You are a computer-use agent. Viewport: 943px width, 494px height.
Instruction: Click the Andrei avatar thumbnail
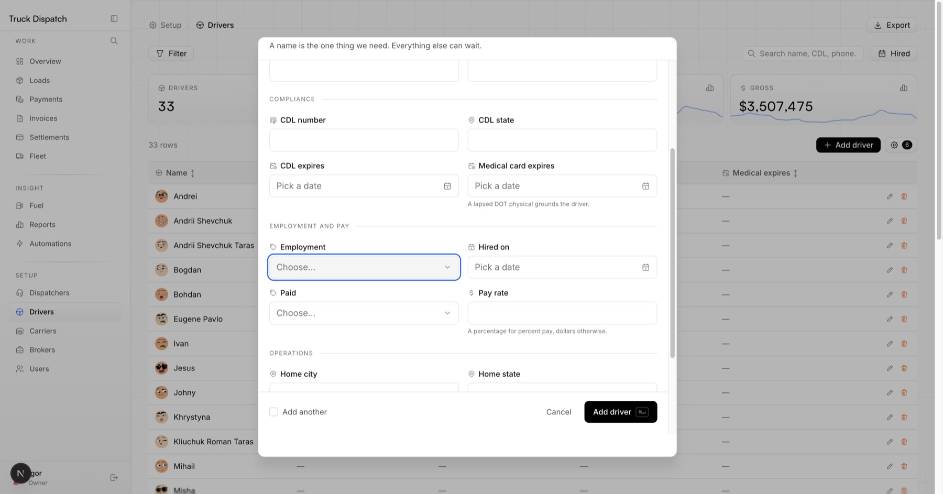161,196
